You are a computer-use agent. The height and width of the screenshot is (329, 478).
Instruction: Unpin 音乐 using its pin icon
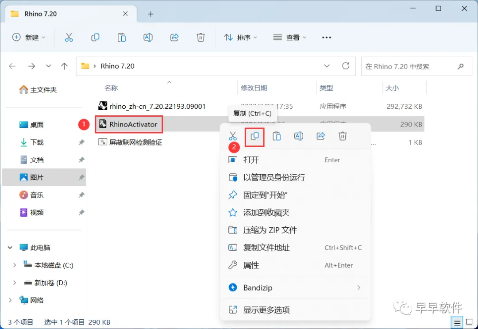81,195
